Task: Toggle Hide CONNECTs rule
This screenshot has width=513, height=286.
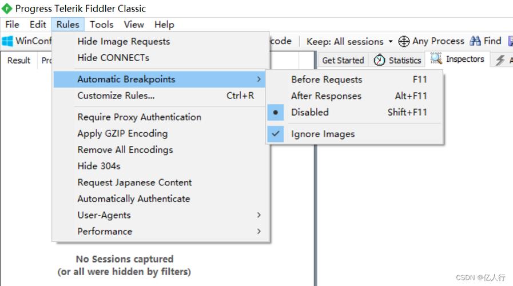Action: click(161, 58)
